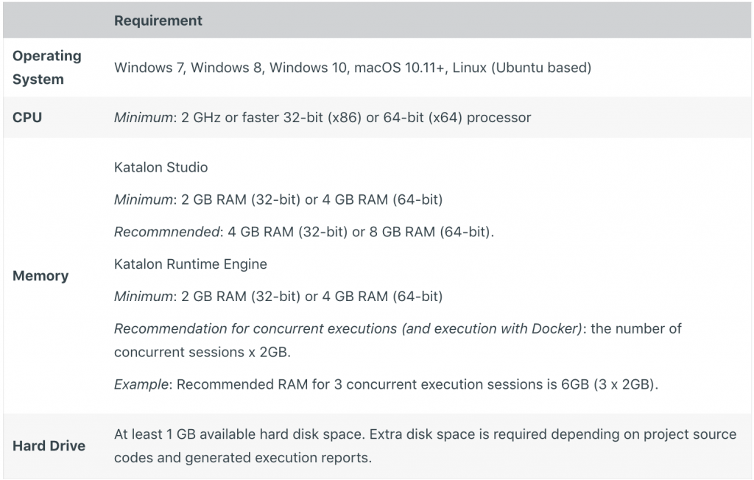Select the Hard Drive row label
Screen dimensions: 754x480
[x=49, y=446]
